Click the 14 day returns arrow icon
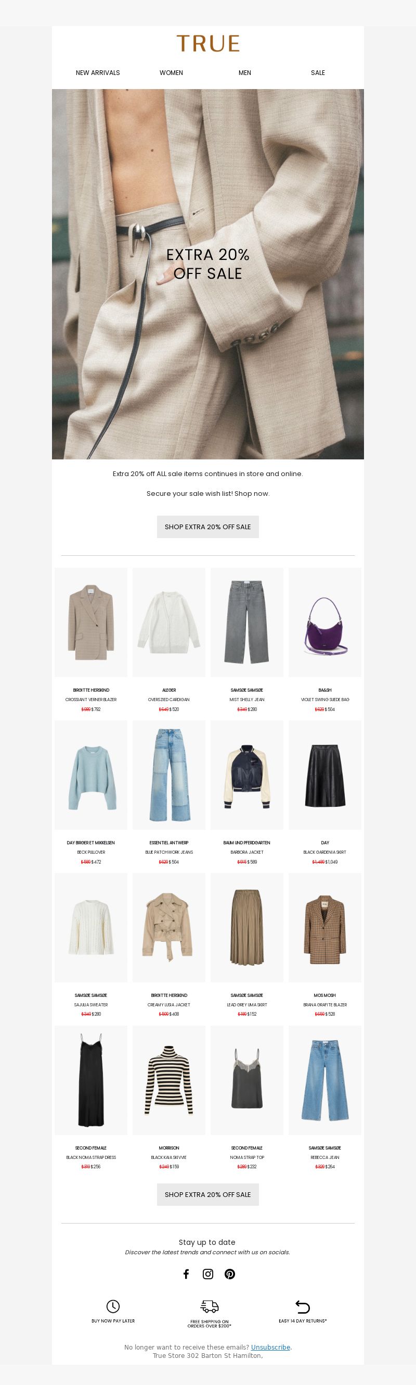 coord(303,1306)
